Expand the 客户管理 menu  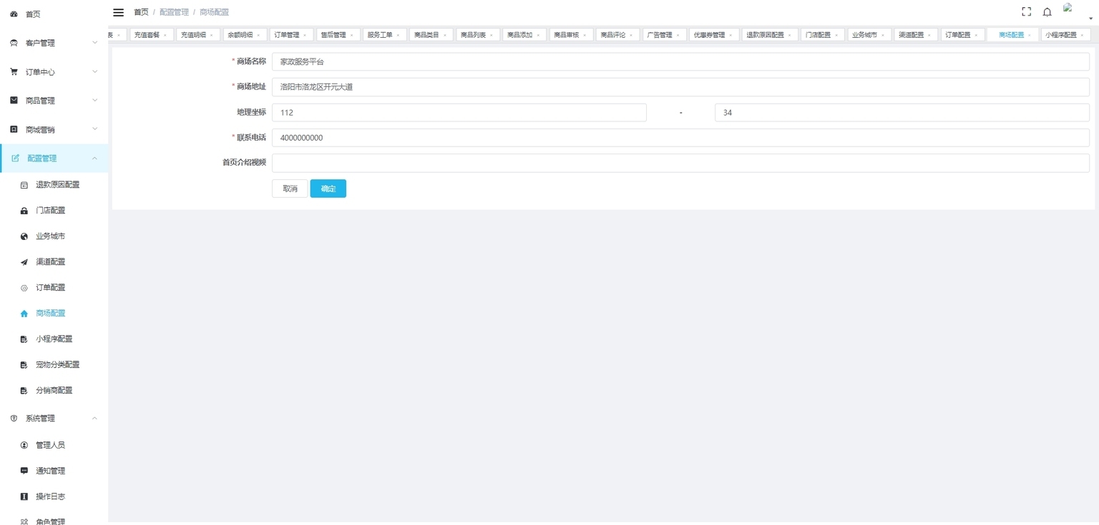54,43
